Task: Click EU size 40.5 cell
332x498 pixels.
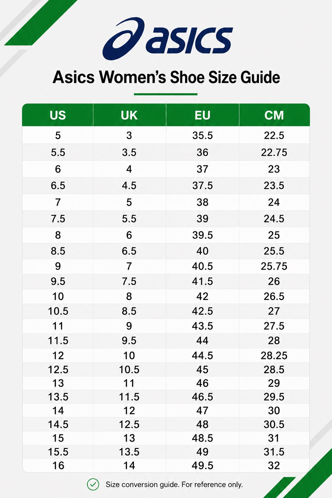Action: pyautogui.click(x=203, y=266)
